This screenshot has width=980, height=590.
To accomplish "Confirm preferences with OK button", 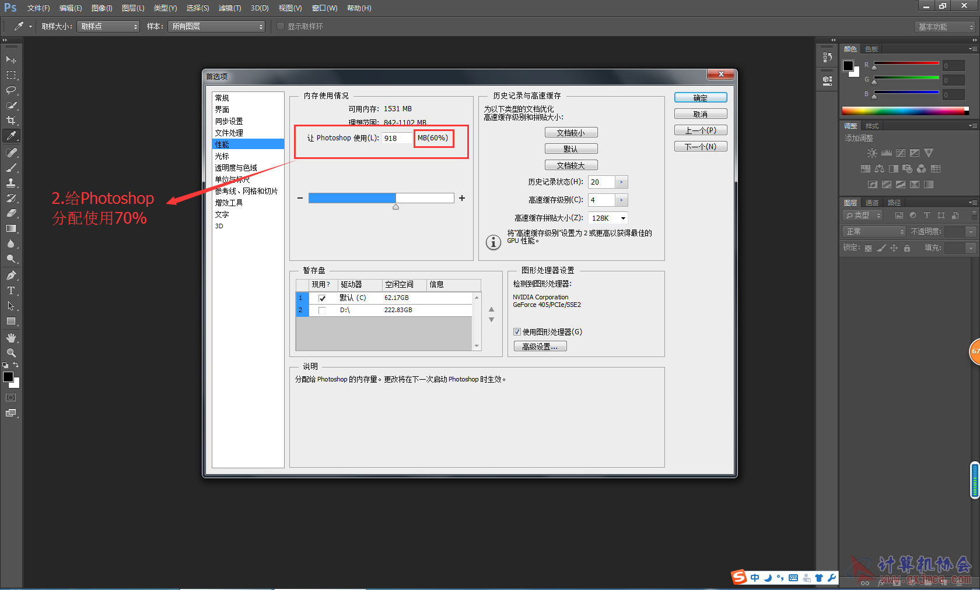I will [x=701, y=98].
